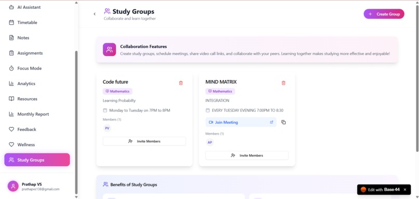The height and width of the screenshot is (199, 419).
Task: Click the INTEGRATION description text
Action: pos(217,101)
